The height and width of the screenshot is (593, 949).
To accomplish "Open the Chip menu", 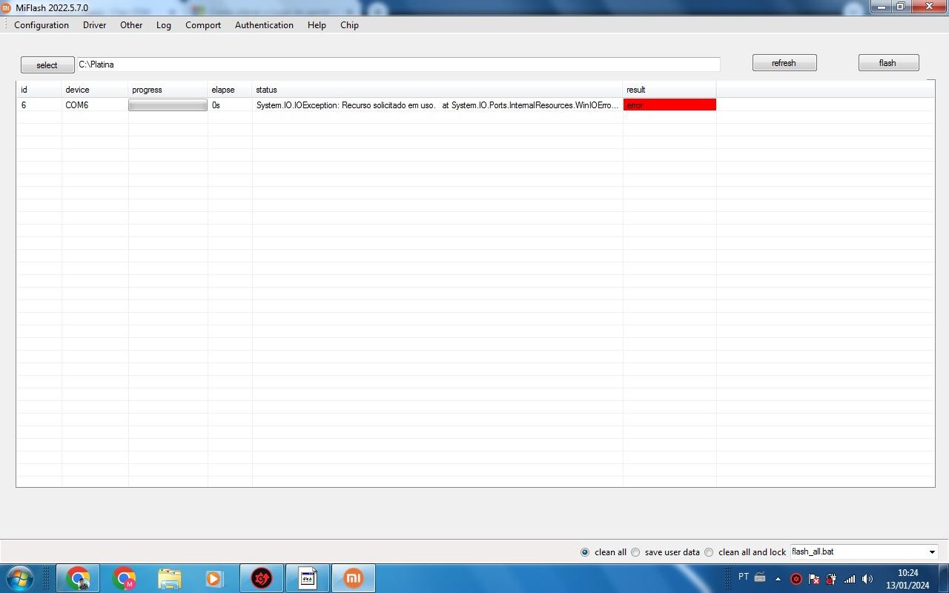I will point(349,24).
